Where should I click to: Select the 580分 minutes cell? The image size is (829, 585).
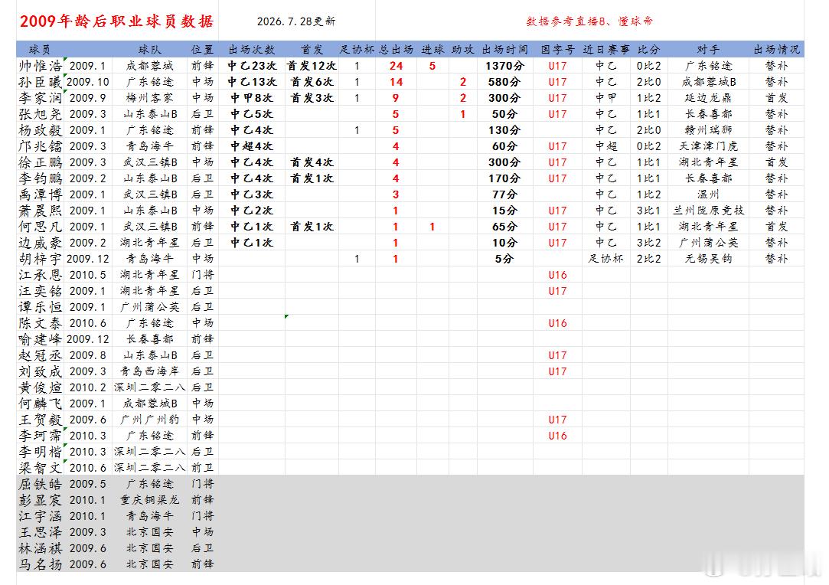pos(505,82)
